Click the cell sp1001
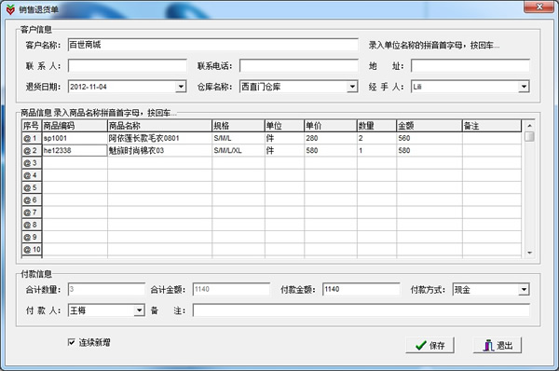Image resolution: width=559 pixels, height=371 pixels. click(75, 138)
